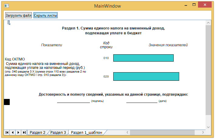The width and height of the screenshot is (215, 139).
Task: Click the turquoise field for row 020
Action: click(146, 76)
